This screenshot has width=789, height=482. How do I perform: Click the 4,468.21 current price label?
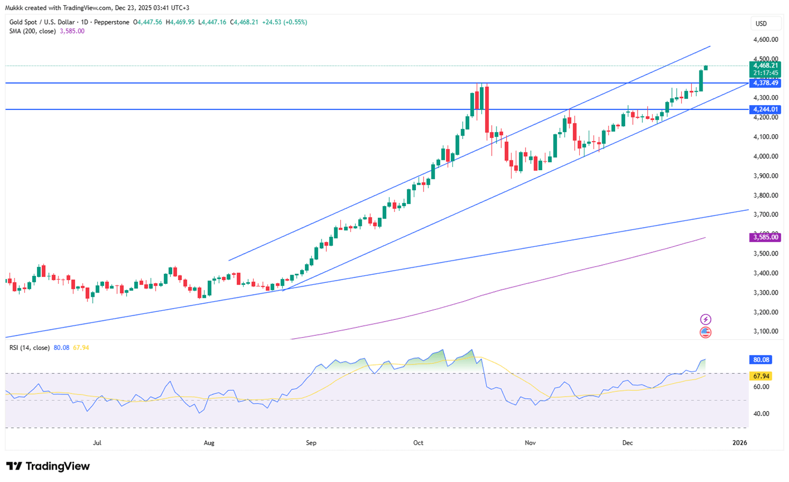[765, 65]
